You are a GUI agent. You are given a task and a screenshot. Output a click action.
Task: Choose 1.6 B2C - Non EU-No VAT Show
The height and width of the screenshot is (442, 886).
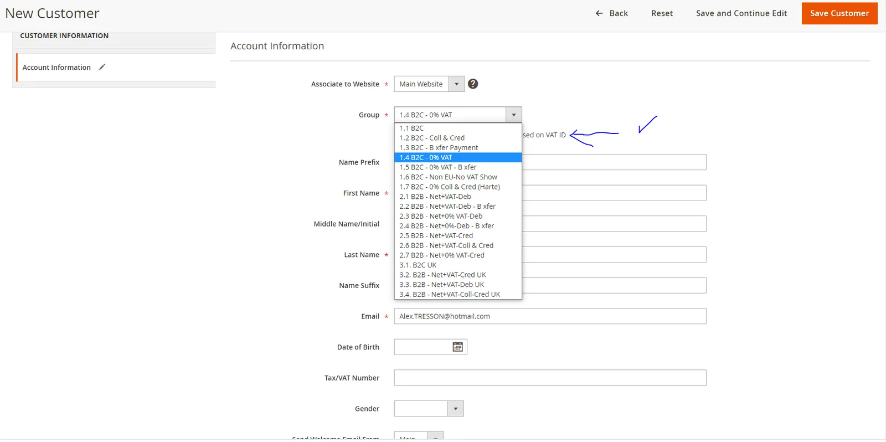coord(458,177)
